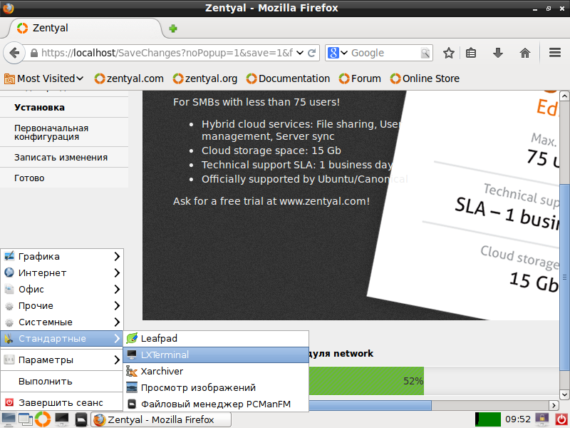Image resolution: width=570 pixels, height=428 pixels.
Task: Click the screen lock icon in system tray
Action: coord(542,419)
